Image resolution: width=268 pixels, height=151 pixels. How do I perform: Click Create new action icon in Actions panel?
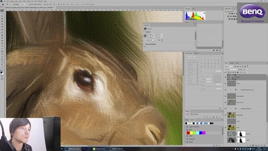[217, 117]
